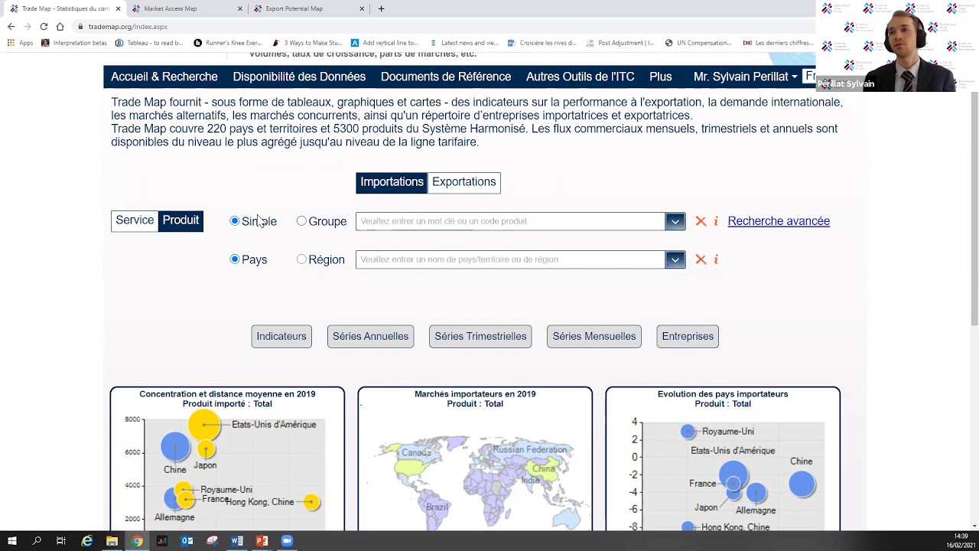Clear the country search field with the orange X
Image resolution: width=979 pixels, height=551 pixels.
point(701,259)
